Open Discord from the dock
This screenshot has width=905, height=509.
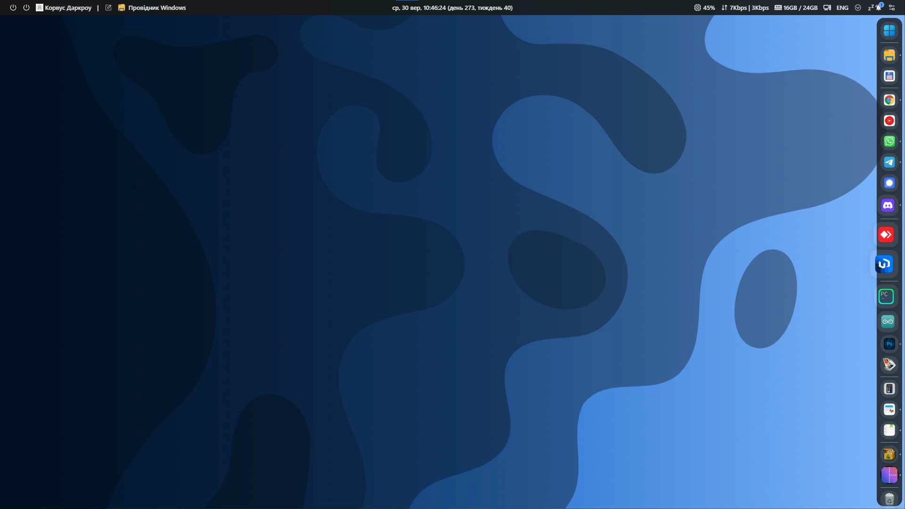click(x=888, y=205)
